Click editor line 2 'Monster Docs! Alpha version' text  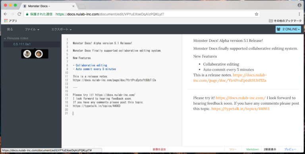click(x=102, y=43)
